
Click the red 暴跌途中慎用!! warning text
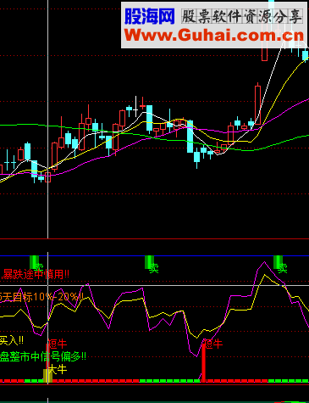click(x=36, y=274)
